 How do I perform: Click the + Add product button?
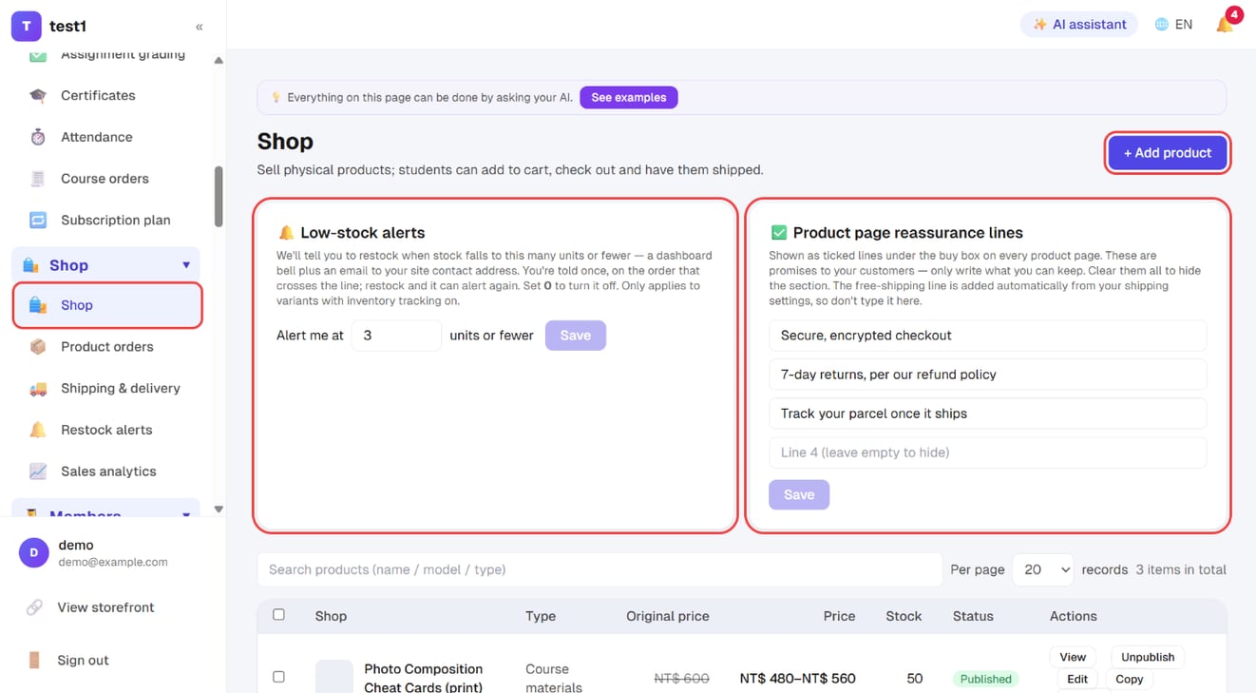click(1168, 153)
